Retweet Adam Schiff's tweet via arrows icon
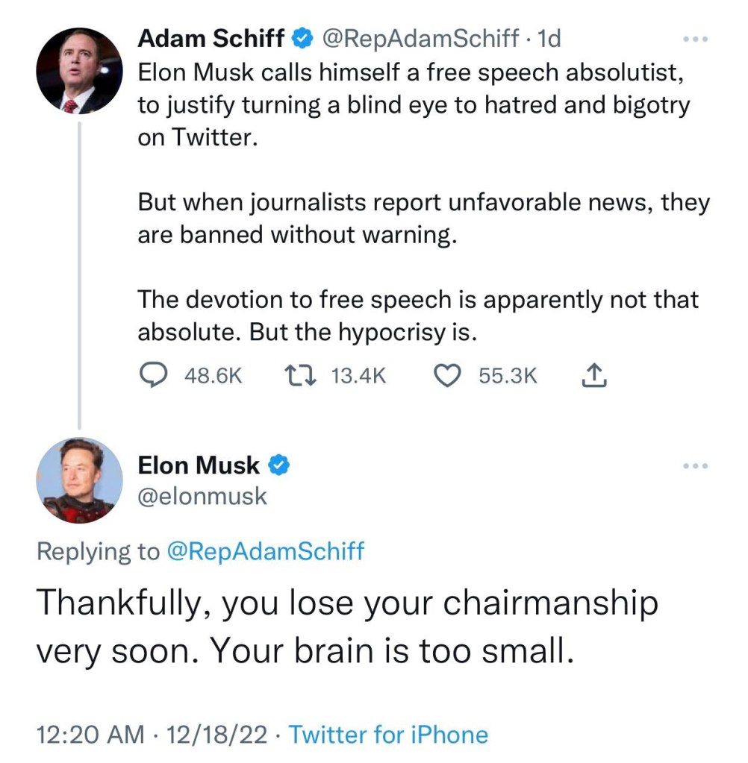The height and width of the screenshot is (763, 748). click(x=300, y=376)
